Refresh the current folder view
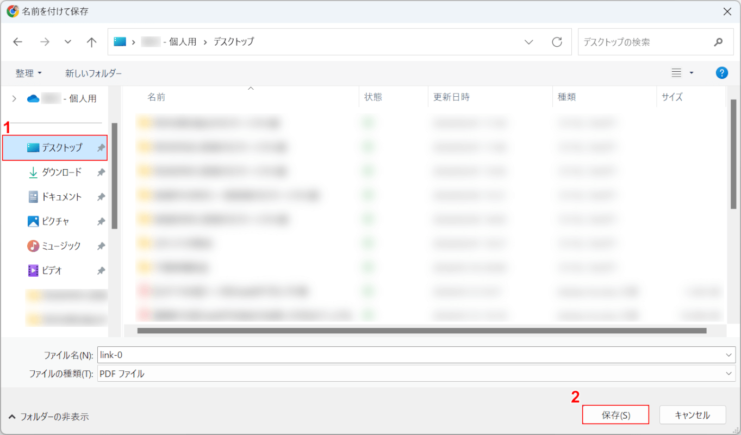 557,42
